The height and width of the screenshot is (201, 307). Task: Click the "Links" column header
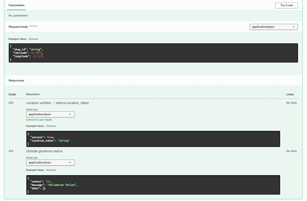pyautogui.click(x=290, y=94)
